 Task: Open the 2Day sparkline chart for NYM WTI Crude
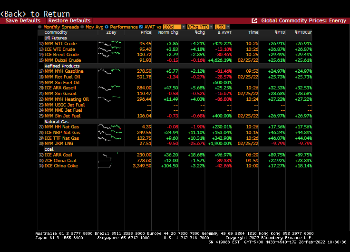110,43
